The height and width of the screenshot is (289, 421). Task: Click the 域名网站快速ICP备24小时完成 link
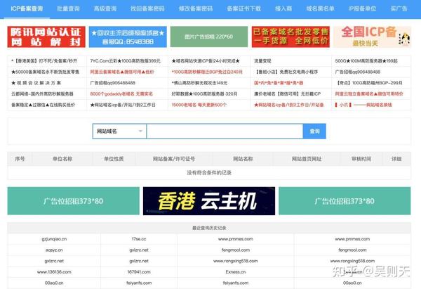point(206,61)
